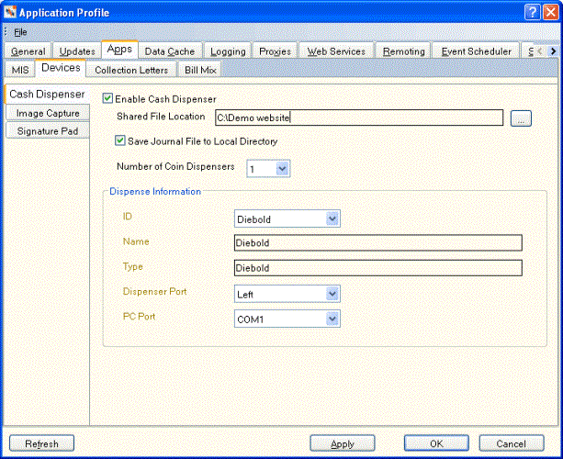Switch to the Proxies tab
Image resolution: width=563 pixels, height=459 pixels.
[275, 51]
